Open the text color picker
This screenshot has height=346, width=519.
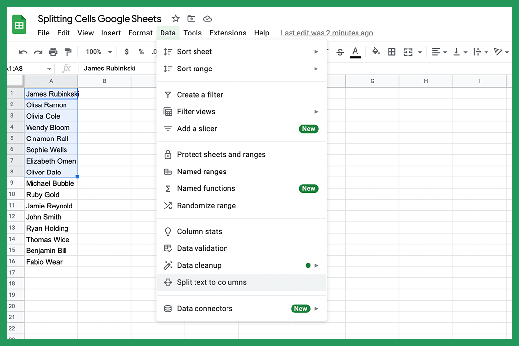tap(356, 51)
